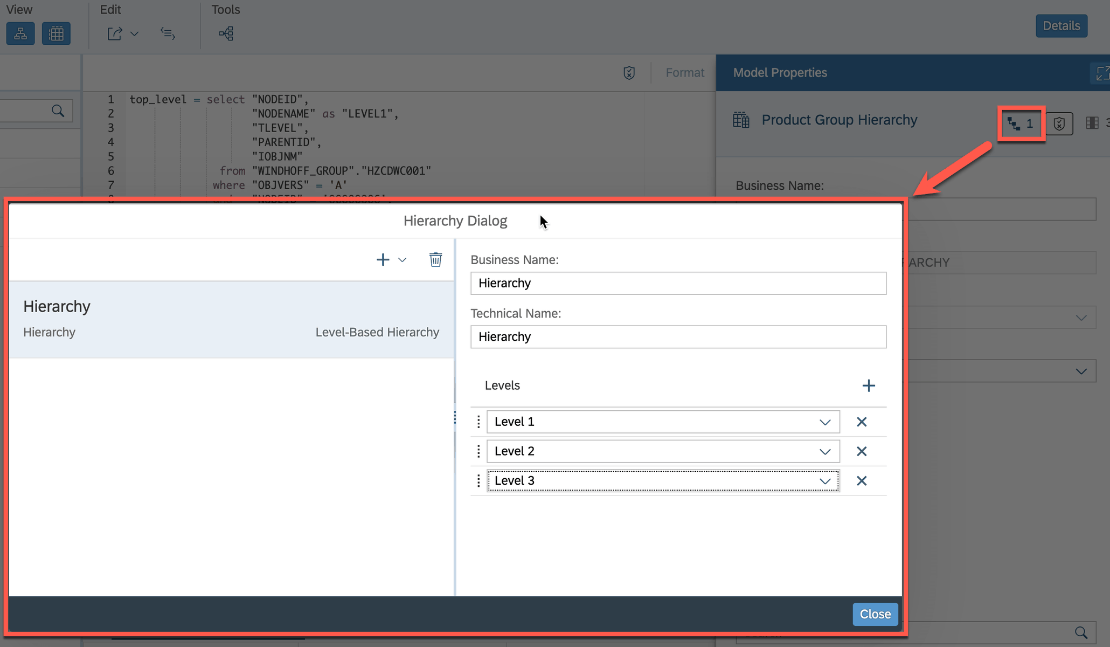Click the splitter handle between dialog panes
Viewport: 1110px width, 647px height.
pyautogui.click(x=455, y=417)
